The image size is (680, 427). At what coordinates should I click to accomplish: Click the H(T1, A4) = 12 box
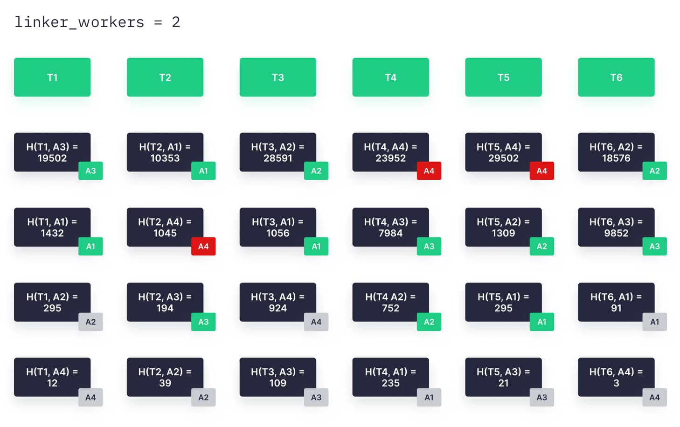(x=52, y=377)
